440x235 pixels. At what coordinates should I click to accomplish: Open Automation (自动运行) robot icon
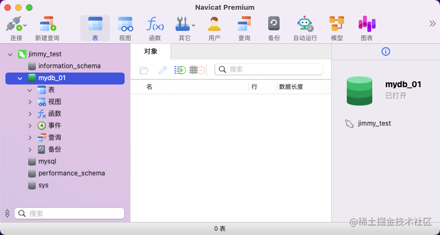click(305, 24)
